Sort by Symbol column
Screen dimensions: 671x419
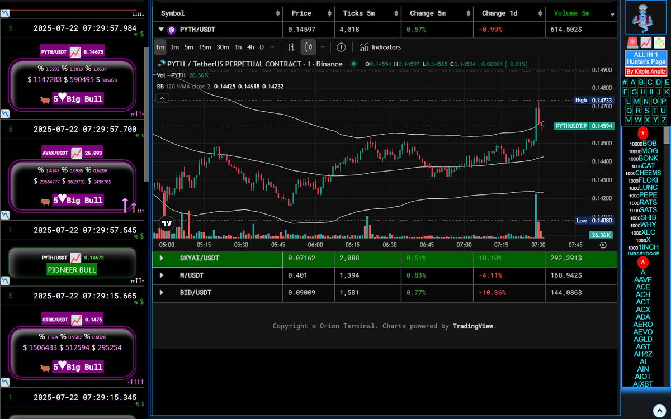[x=219, y=13]
